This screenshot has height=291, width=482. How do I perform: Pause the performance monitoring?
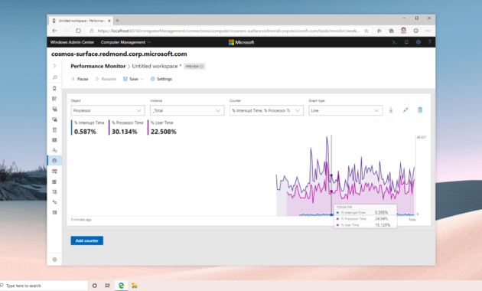click(x=80, y=79)
